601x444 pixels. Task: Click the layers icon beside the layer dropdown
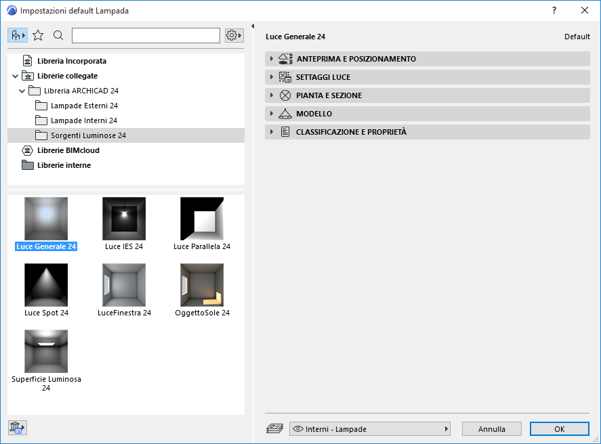tap(275, 428)
